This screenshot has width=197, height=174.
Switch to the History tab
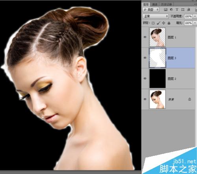(x=166, y=4)
